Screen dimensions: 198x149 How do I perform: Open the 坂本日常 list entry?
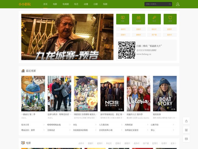tap(25, 125)
